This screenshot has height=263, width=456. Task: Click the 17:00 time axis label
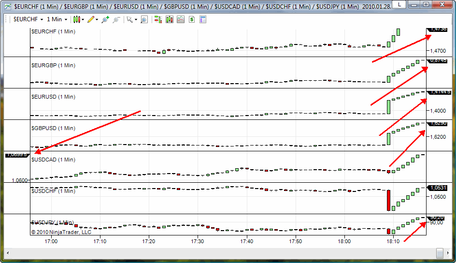51,241
